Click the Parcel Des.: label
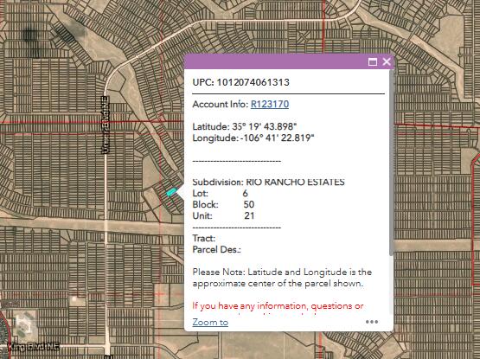This screenshot has width=480, height=359. point(217,249)
